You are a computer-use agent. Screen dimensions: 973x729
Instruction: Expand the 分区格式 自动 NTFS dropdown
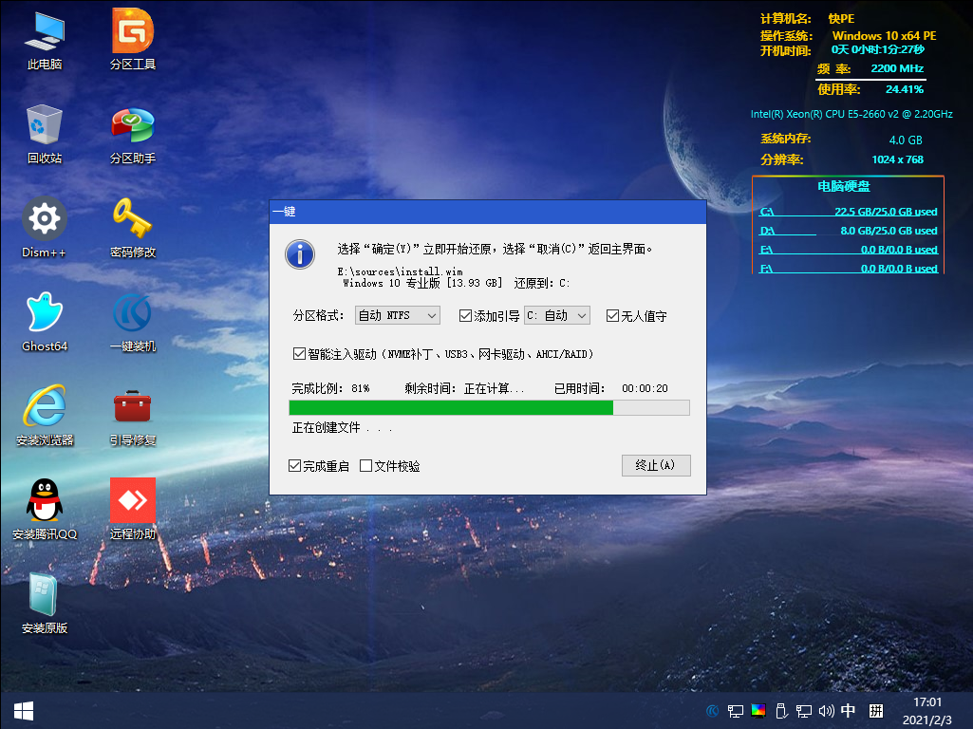pos(397,315)
